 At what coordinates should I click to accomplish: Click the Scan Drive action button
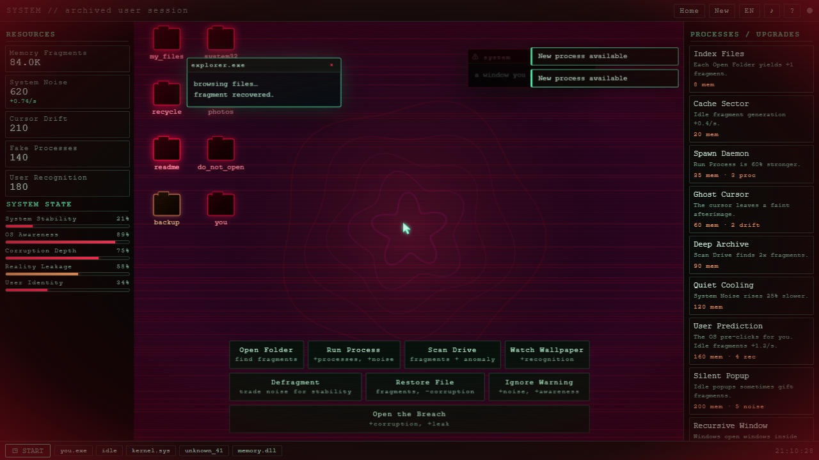click(x=452, y=355)
